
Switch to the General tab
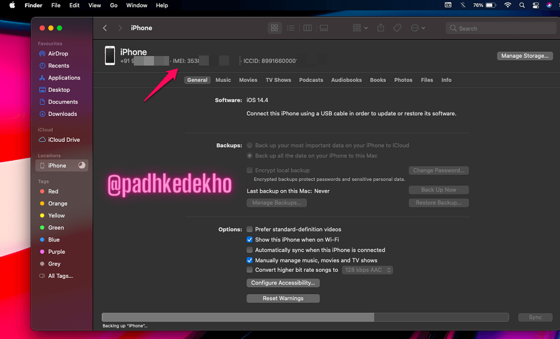click(x=197, y=80)
